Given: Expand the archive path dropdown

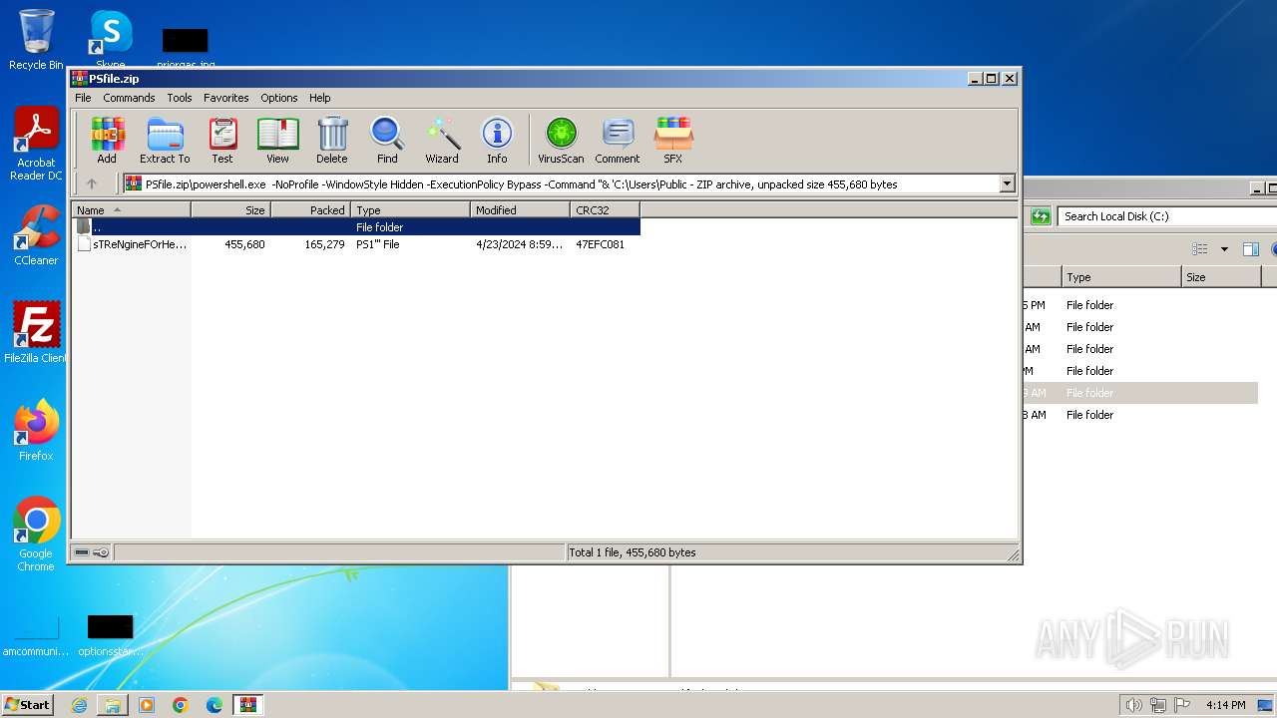Looking at the screenshot, I should point(1007,183).
